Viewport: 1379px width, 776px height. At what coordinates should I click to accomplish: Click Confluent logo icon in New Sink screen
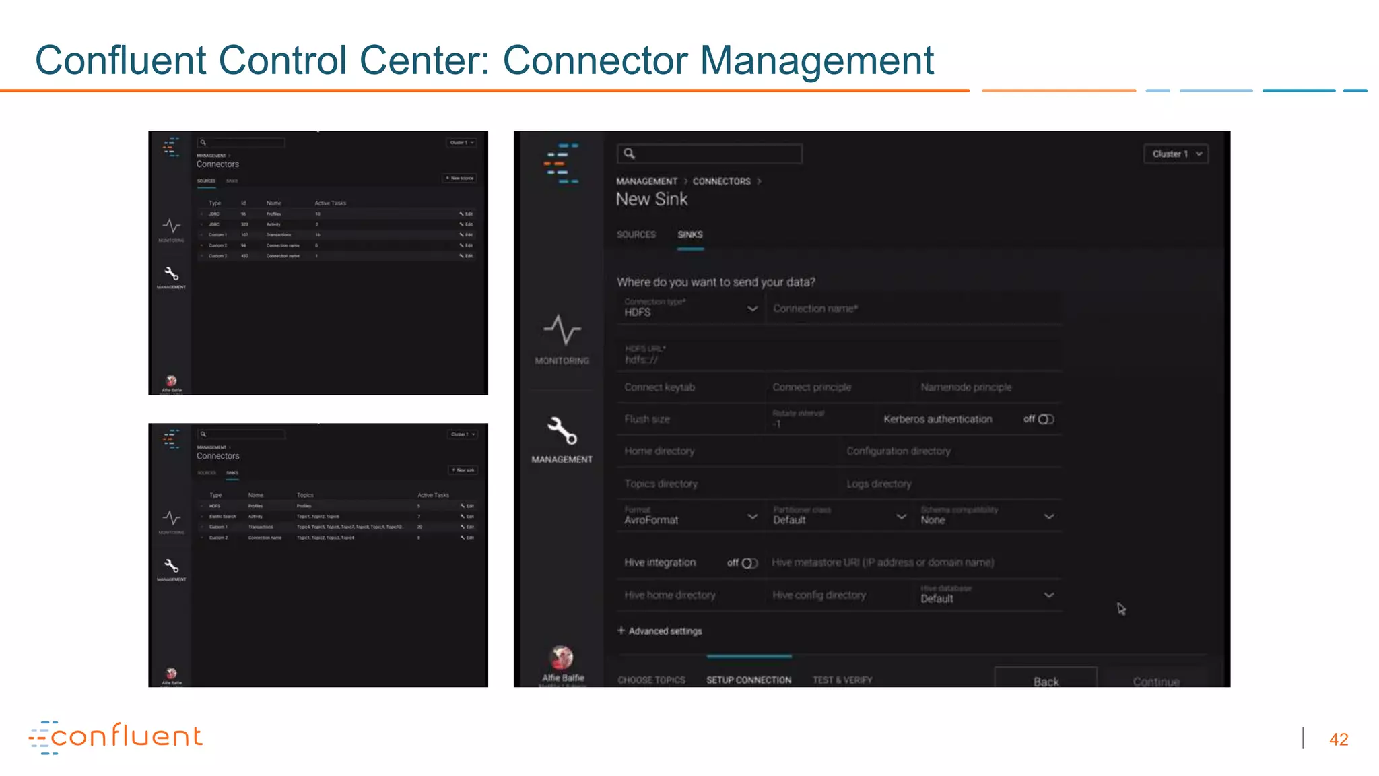coord(561,163)
